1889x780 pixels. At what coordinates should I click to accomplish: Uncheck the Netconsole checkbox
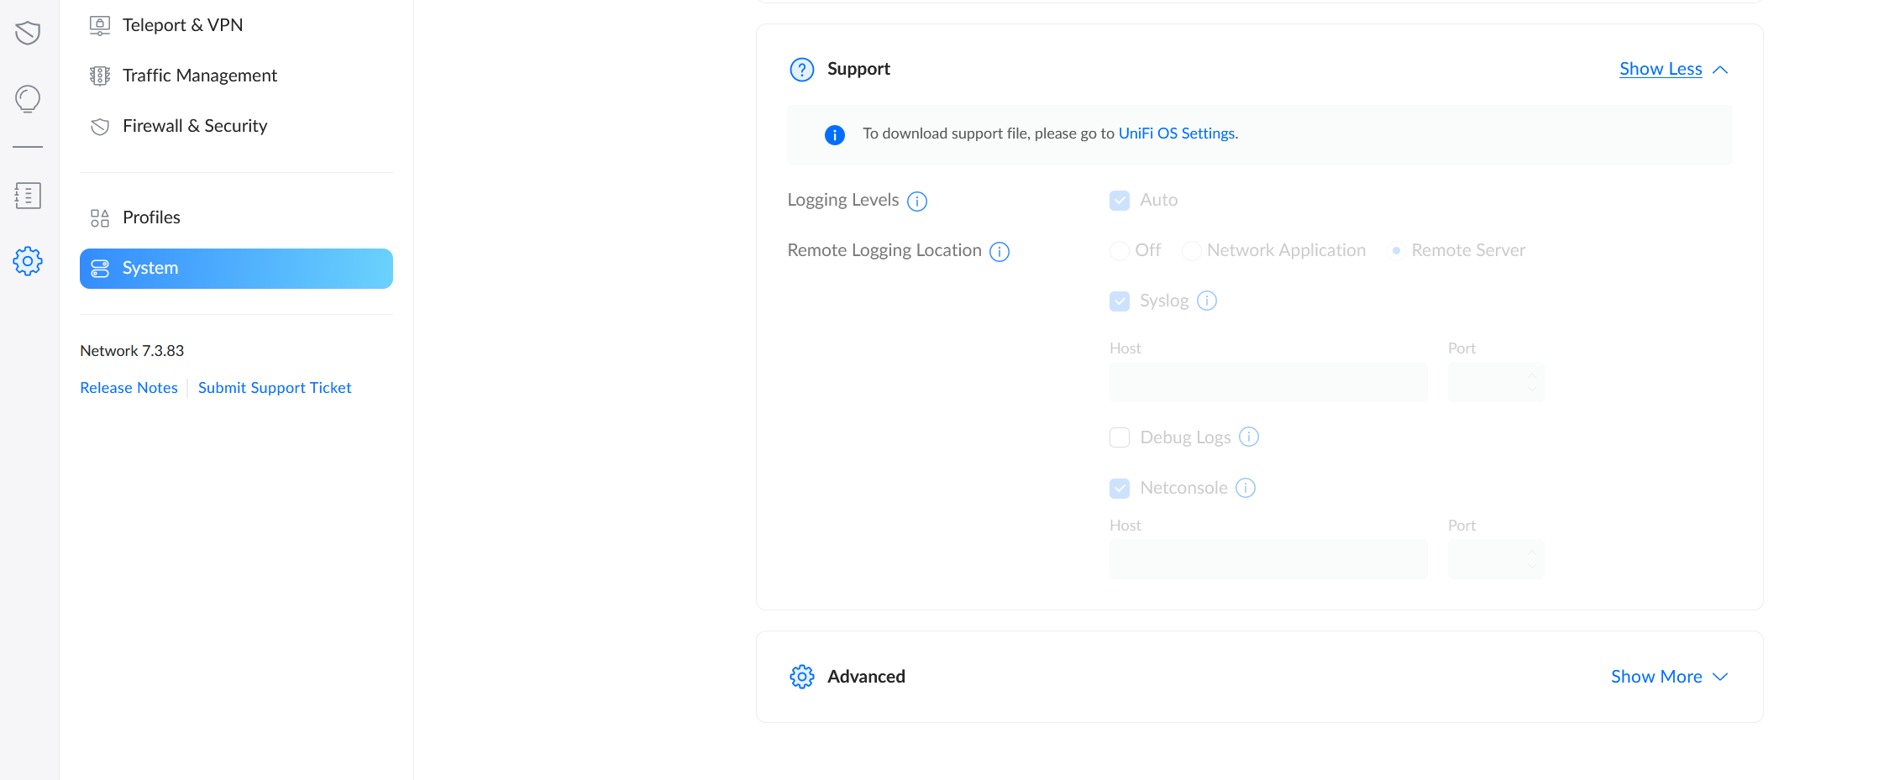click(1120, 489)
